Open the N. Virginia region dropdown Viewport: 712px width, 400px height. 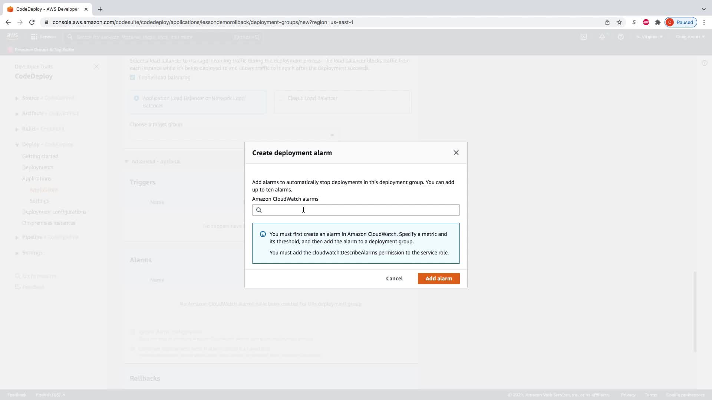coord(649,37)
